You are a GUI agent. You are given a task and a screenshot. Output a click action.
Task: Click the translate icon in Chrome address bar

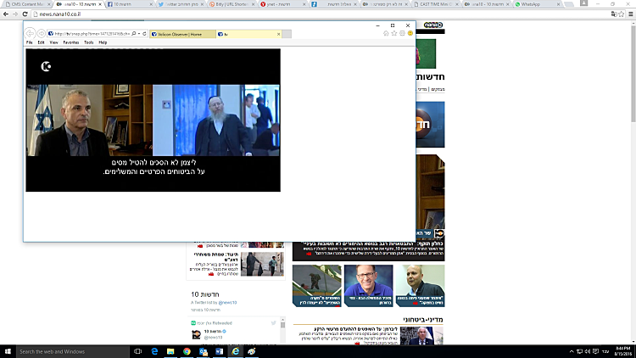coord(614,14)
